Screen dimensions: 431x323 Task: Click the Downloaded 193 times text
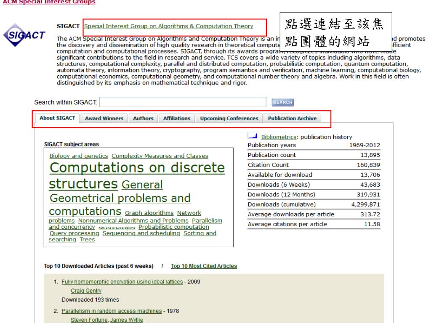[90, 299]
